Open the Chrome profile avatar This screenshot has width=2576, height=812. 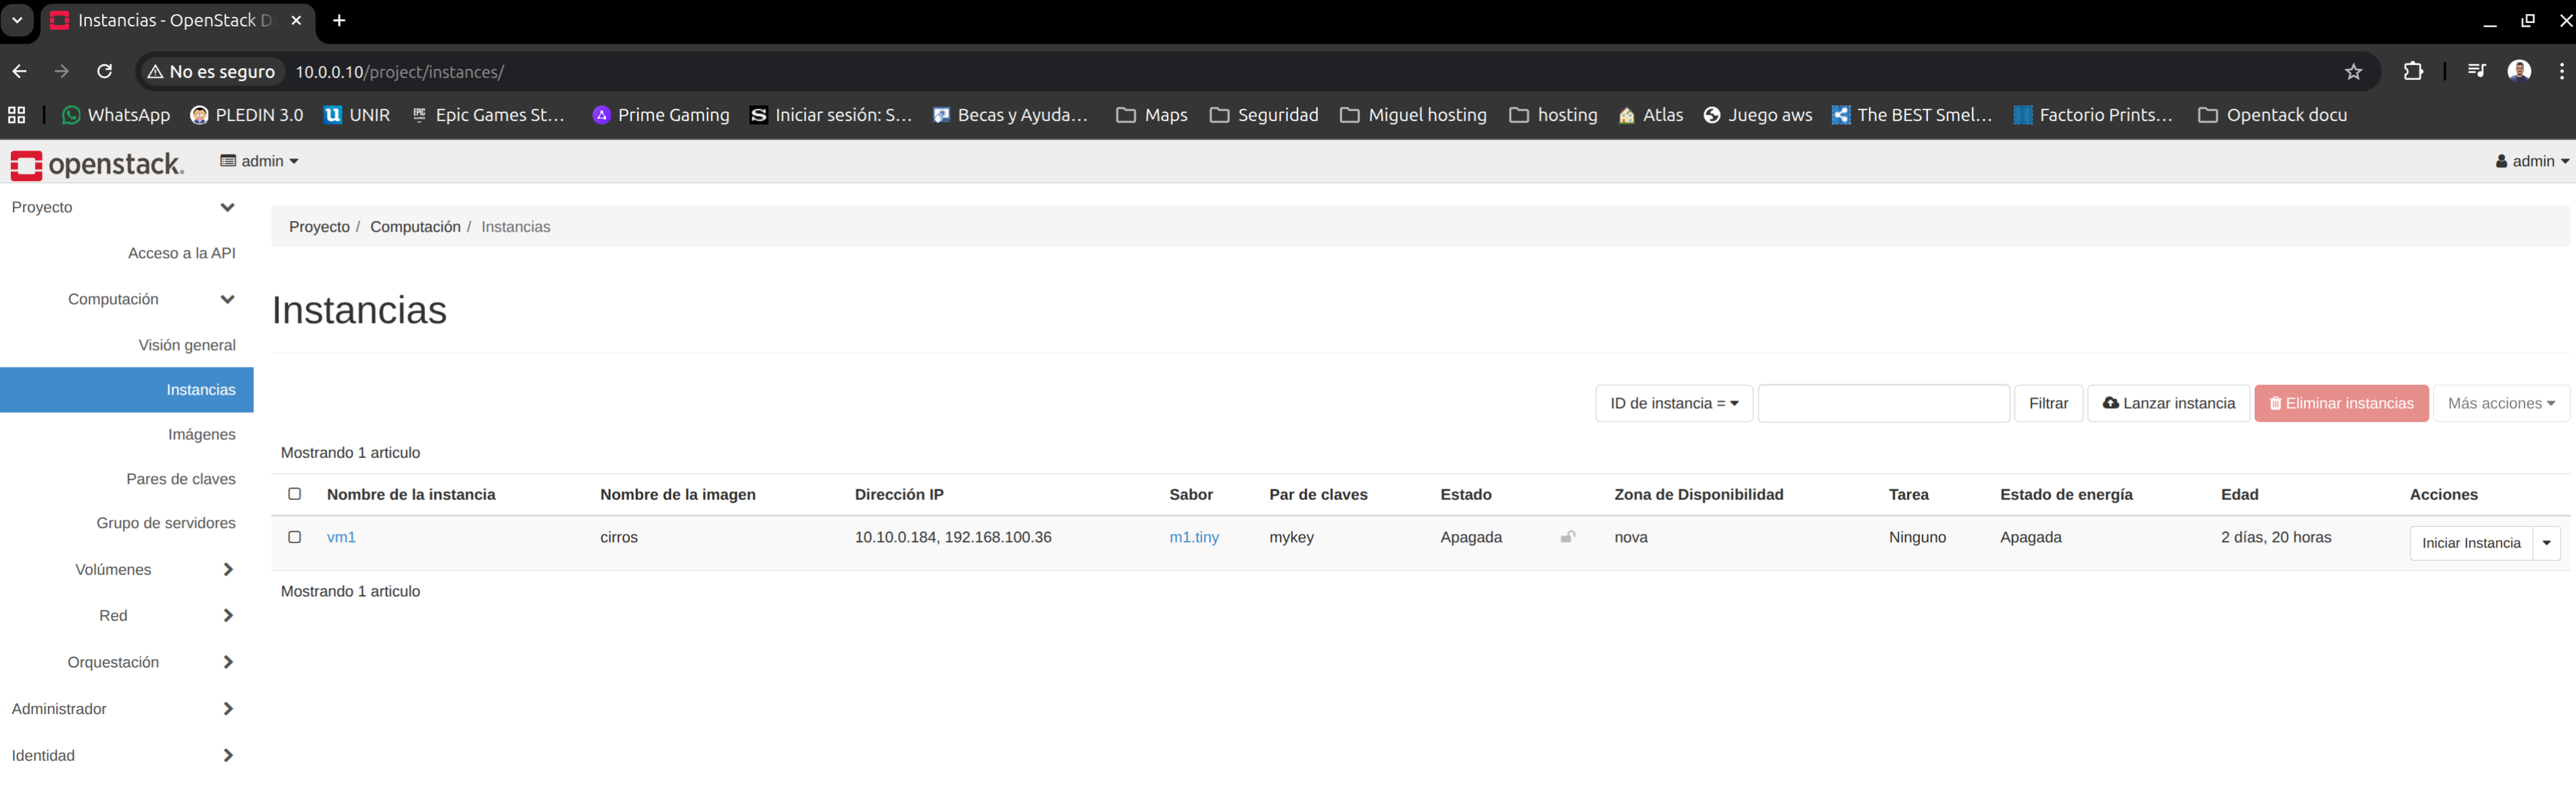tap(2518, 71)
